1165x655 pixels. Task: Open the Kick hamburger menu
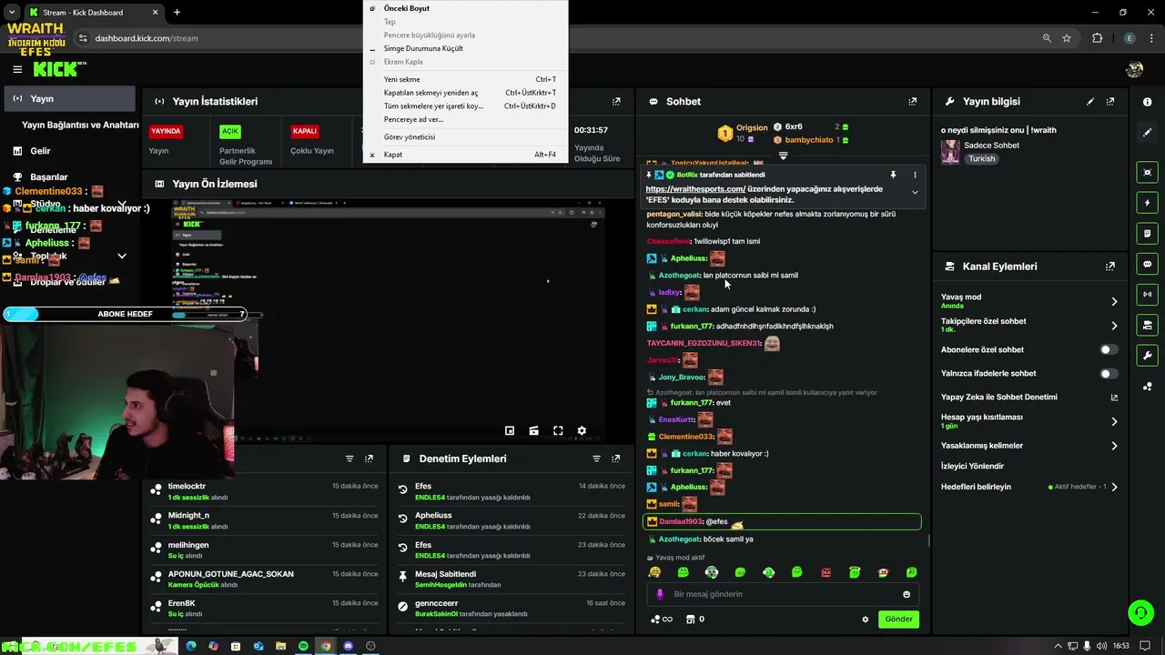(x=17, y=69)
